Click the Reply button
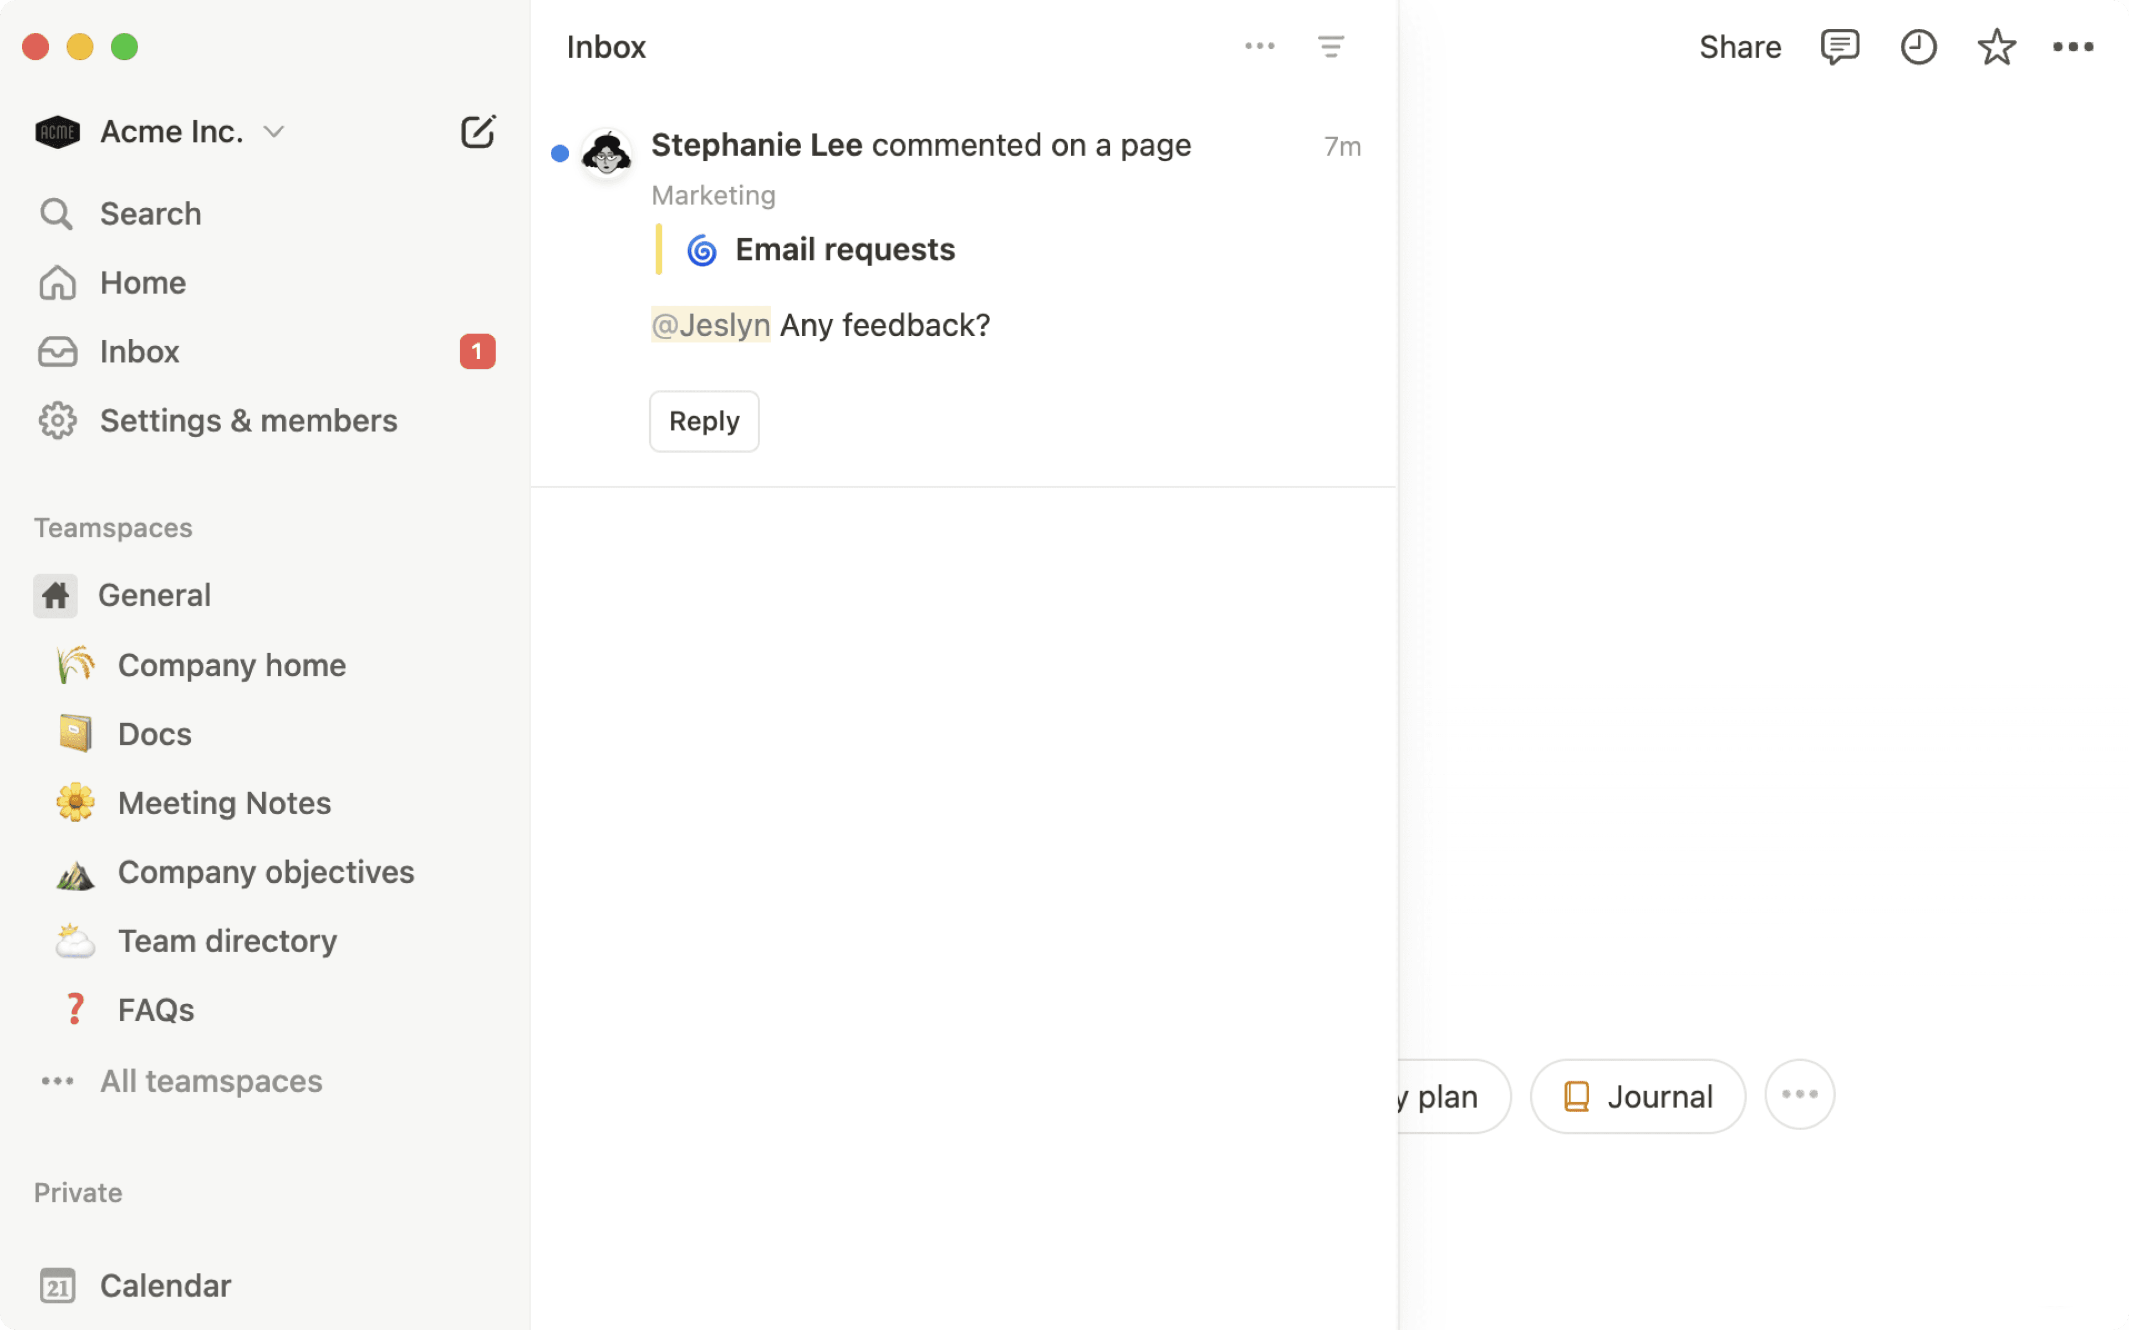This screenshot has width=2129, height=1330. (703, 421)
